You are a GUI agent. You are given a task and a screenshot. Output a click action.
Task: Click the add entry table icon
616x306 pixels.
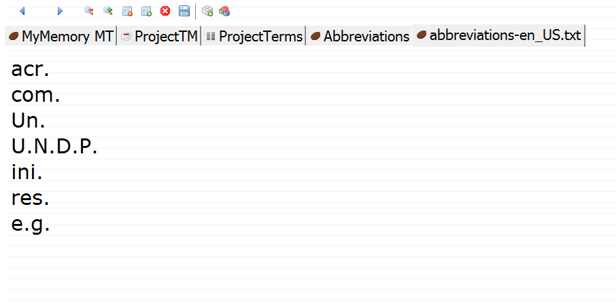coord(146,11)
